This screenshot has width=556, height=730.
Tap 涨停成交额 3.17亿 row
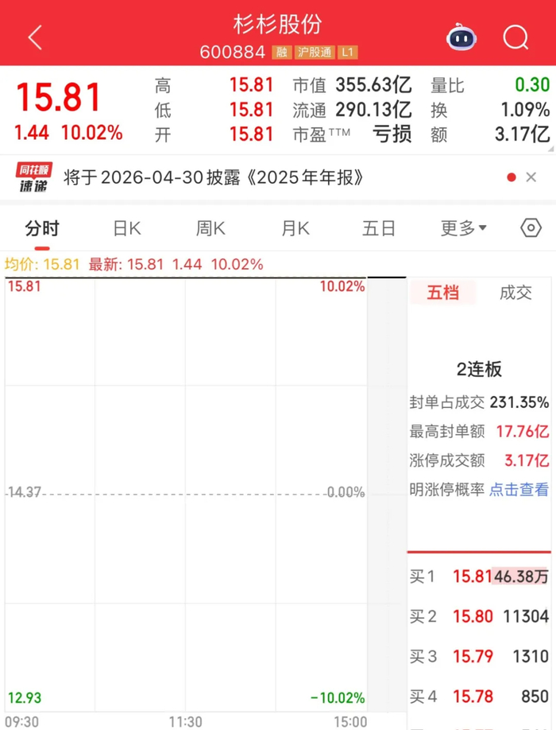click(x=479, y=460)
